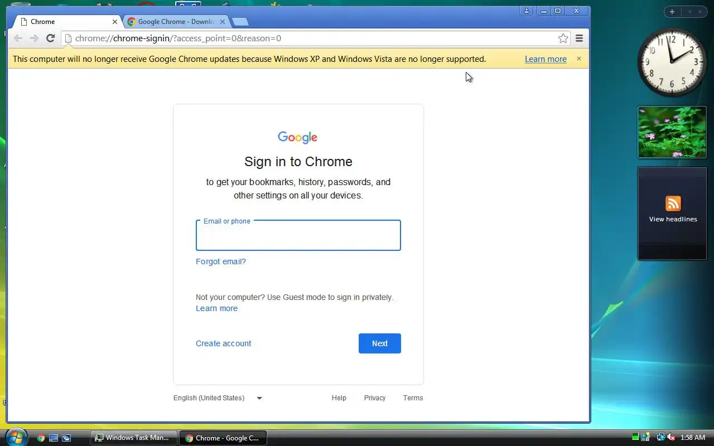Click the Windows Sidebar tray icon
The height and width of the screenshot is (446, 714).
[645, 438]
